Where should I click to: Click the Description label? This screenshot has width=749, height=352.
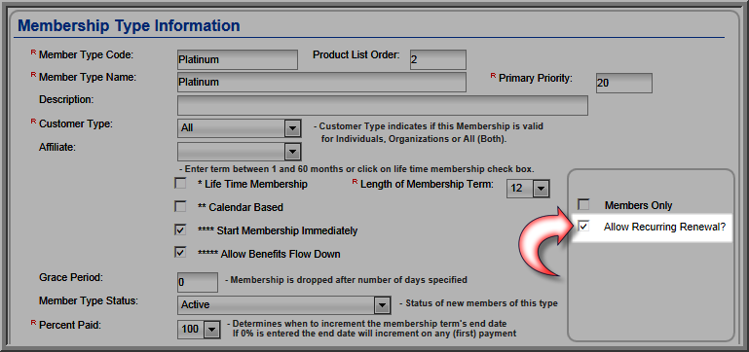pos(66,100)
